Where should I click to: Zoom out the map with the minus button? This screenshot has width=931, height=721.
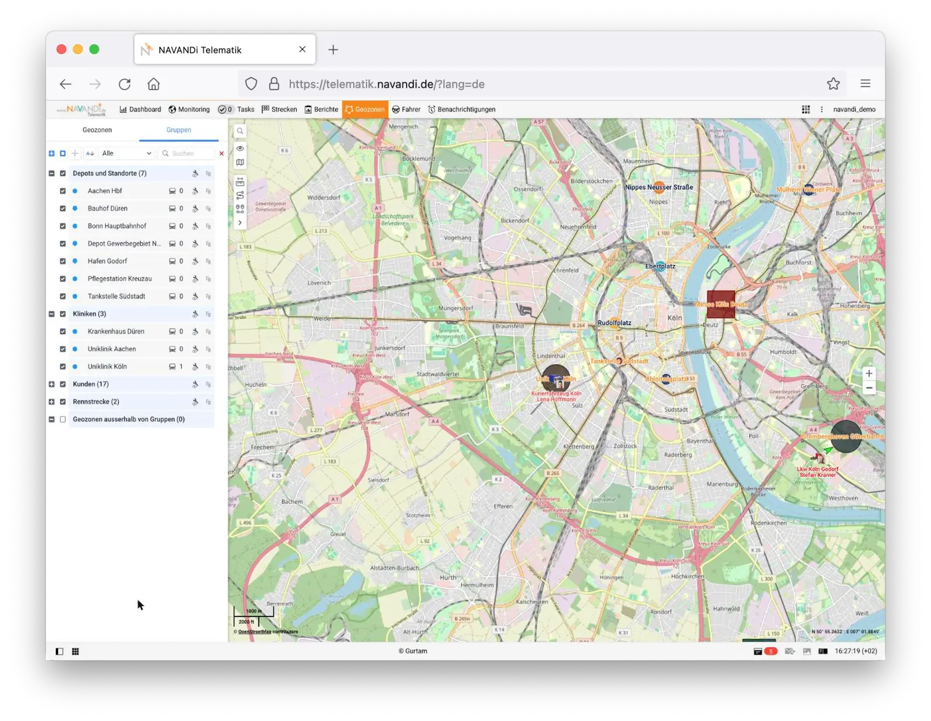(x=869, y=388)
